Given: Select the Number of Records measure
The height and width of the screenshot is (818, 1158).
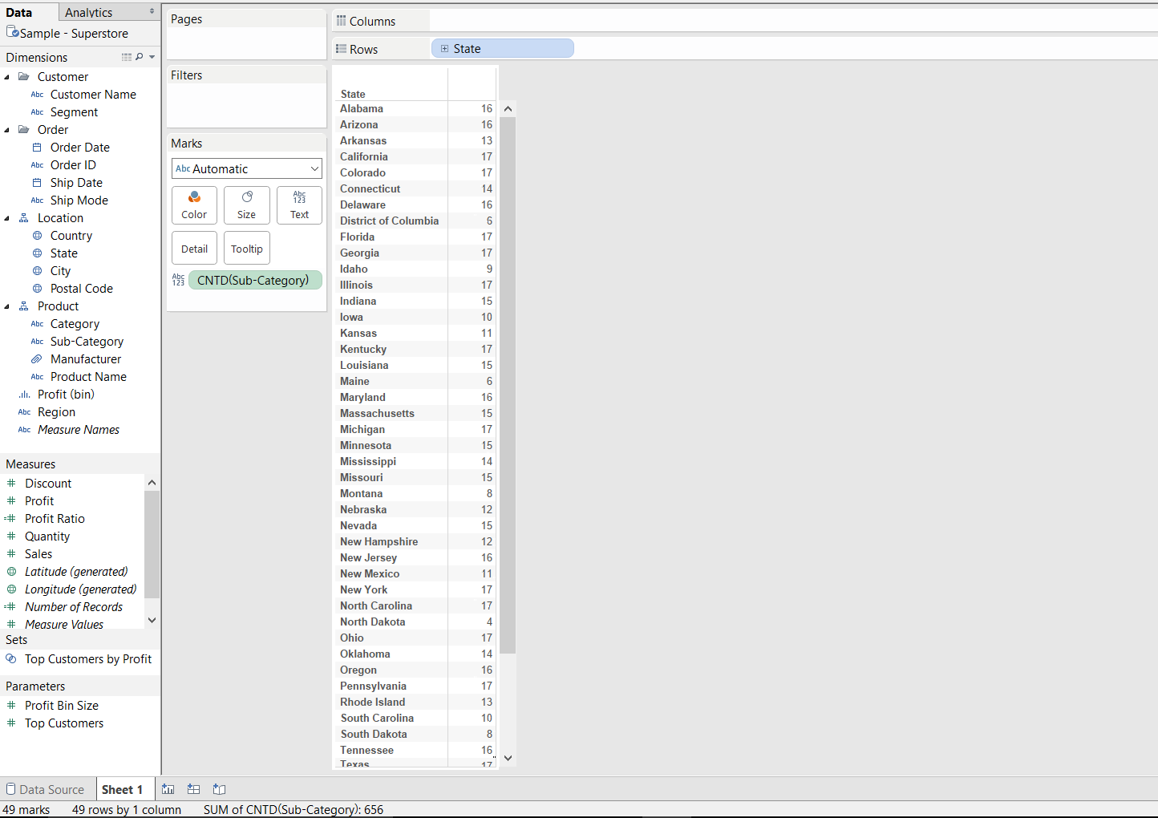Looking at the screenshot, I should (x=74, y=607).
